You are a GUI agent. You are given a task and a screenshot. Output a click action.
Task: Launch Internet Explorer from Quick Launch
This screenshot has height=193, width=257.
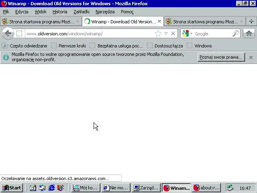pyautogui.click(x=51, y=188)
